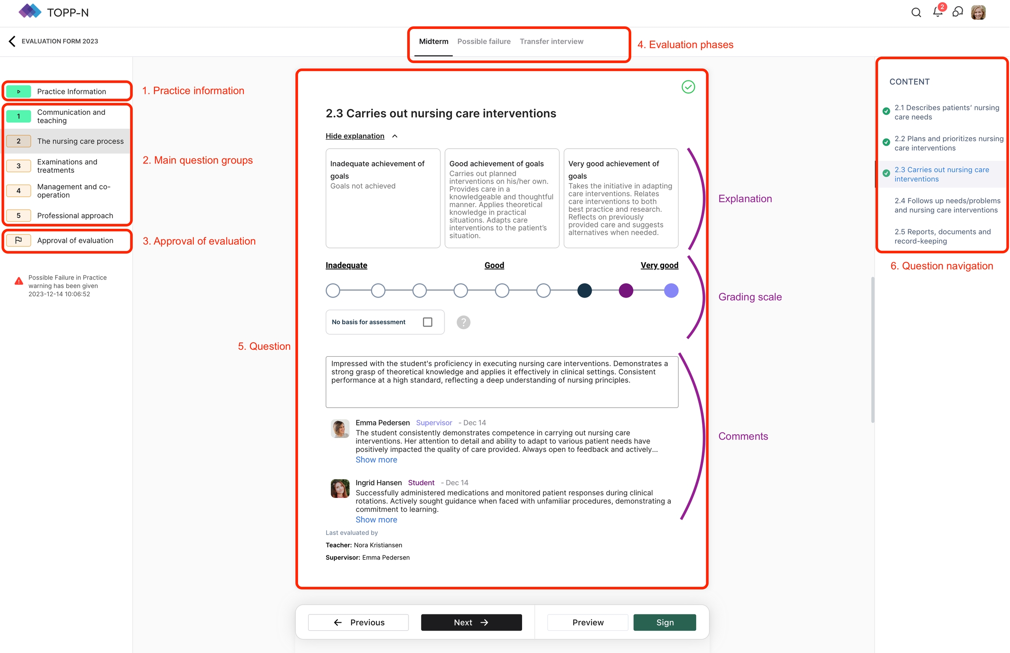Screen dimensions: 1010x653
Task: Check No basis for assessment box
Action: click(427, 322)
